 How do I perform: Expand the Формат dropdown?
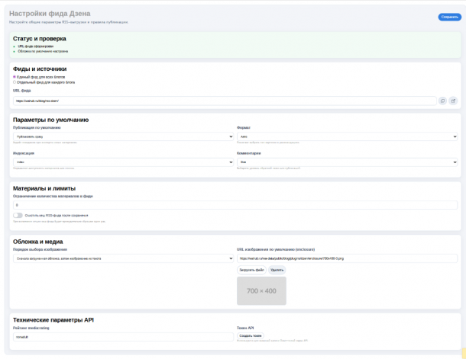coord(347,137)
